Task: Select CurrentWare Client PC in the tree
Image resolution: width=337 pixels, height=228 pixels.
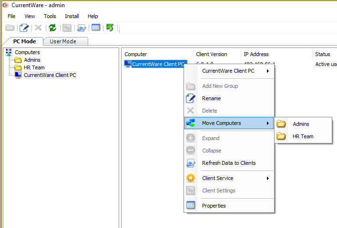Action: point(50,75)
